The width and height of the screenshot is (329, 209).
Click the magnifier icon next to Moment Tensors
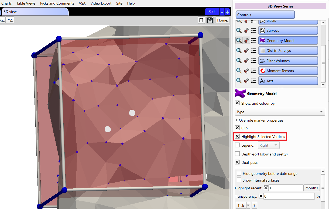pyautogui.click(x=239, y=71)
